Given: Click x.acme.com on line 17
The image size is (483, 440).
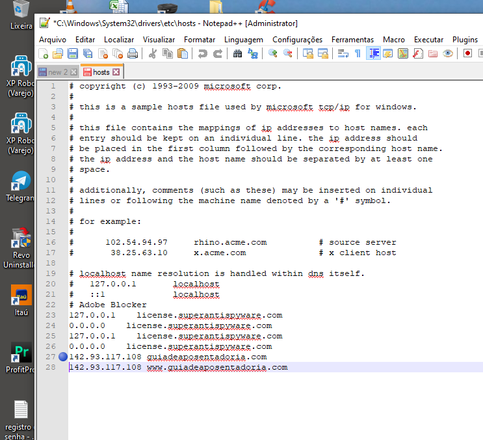Looking at the screenshot, I should [220, 253].
